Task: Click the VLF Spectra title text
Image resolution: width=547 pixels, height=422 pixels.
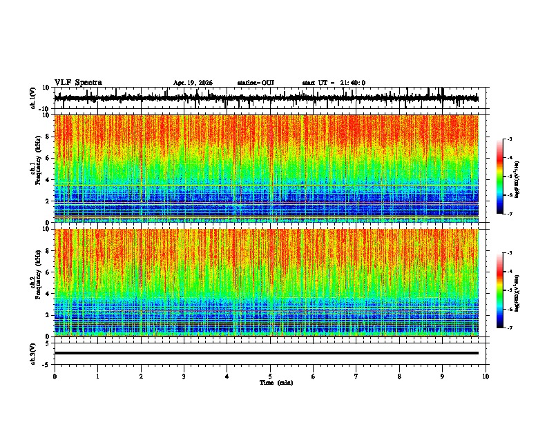Action: (78, 83)
